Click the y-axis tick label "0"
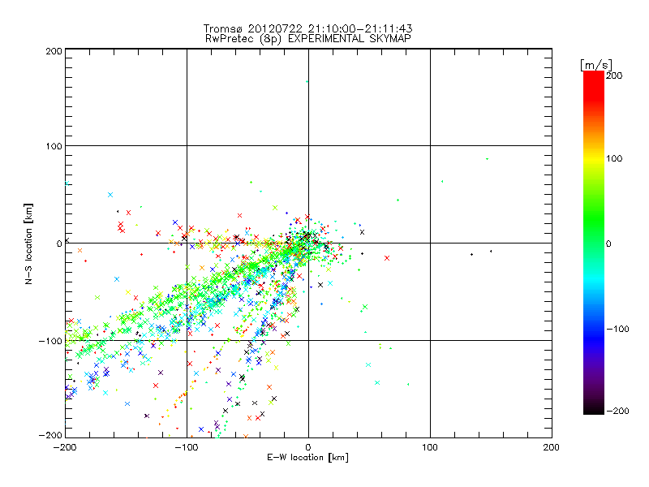This screenshot has height=487, width=649. 59,243
